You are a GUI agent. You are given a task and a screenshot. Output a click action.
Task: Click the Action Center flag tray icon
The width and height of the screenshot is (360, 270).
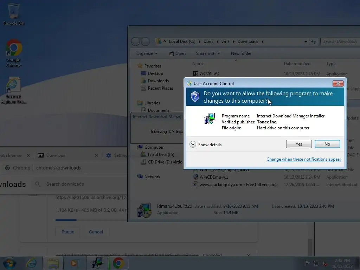(307, 263)
